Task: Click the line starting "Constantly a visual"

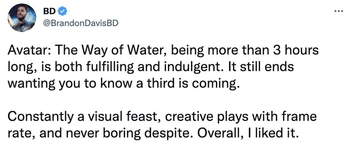Action: pos(161,118)
